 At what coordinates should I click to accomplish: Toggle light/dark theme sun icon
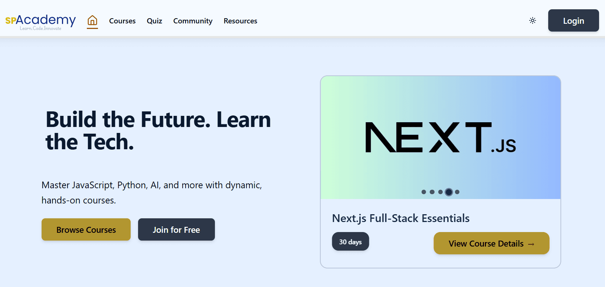coord(533,20)
